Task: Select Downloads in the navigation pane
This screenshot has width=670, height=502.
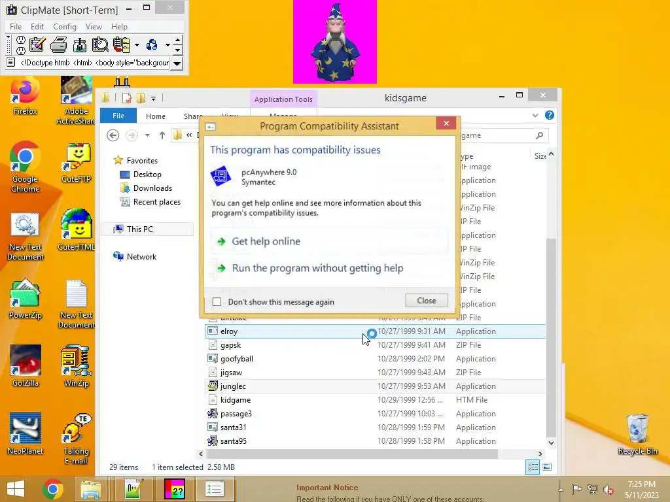Action: click(x=152, y=188)
